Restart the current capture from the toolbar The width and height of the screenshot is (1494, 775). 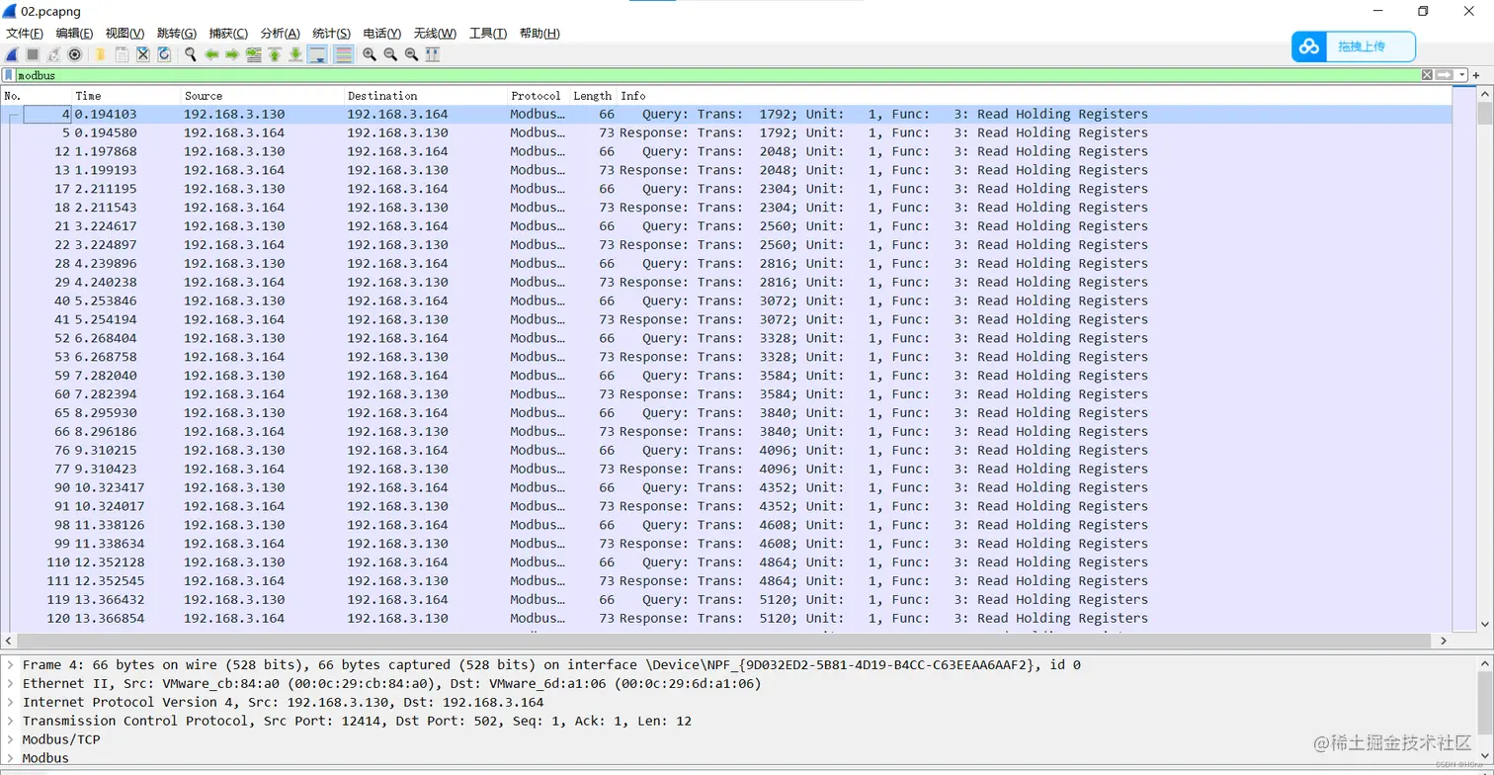click(x=53, y=54)
